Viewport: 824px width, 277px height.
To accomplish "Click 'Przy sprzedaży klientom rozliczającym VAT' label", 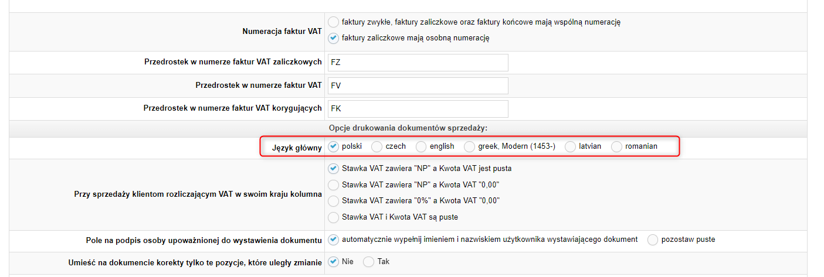I will (x=198, y=194).
